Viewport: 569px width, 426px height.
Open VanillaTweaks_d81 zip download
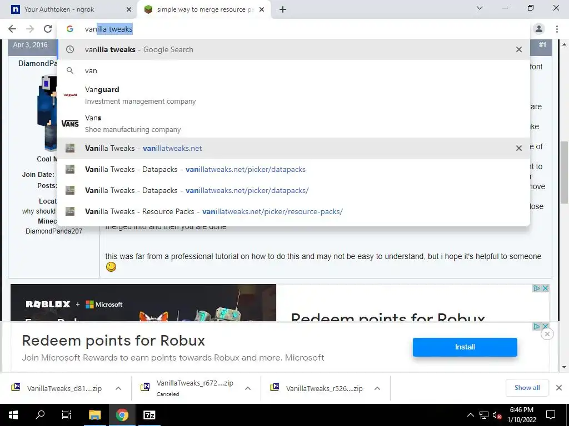57,388
